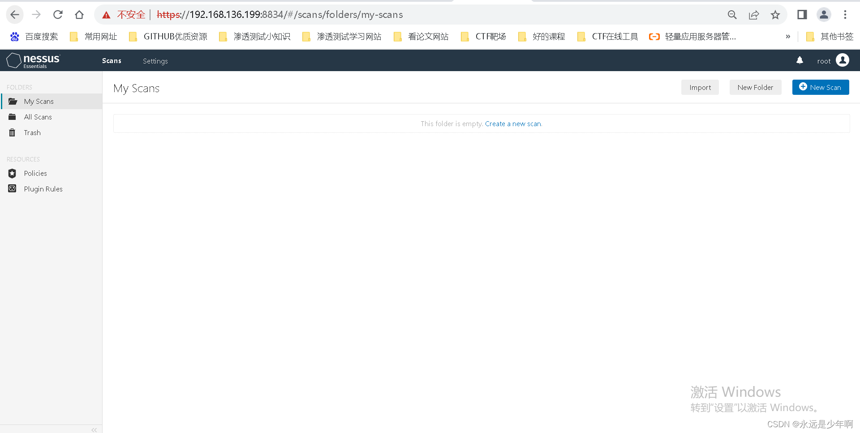Open the browser zoom magnifier icon
860x433 pixels.
click(x=732, y=15)
